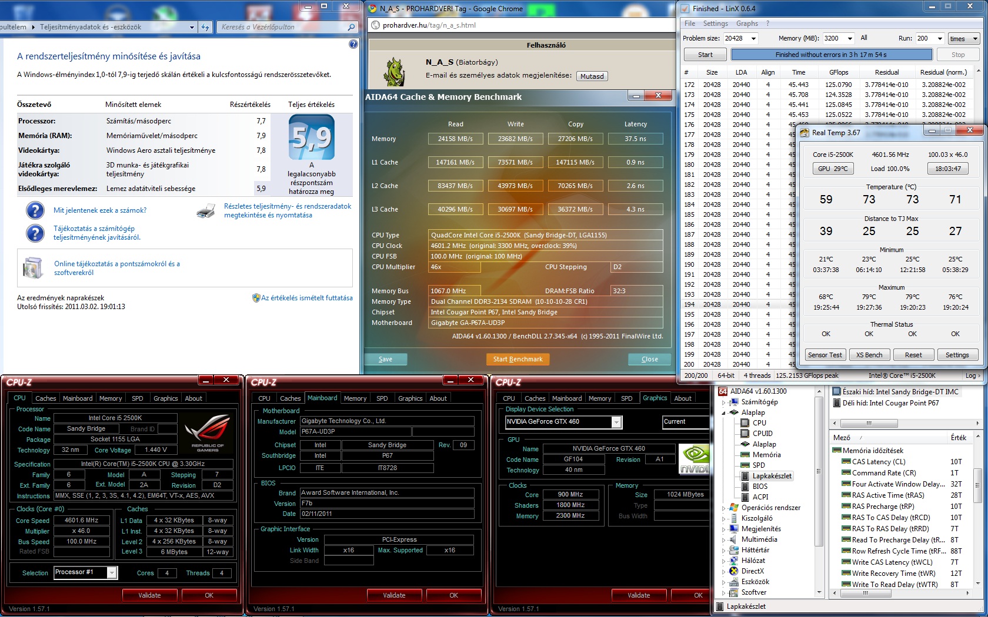This screenshot has width=988, height=617.
Task: Click the Sensor Test button in Real Temp
Action: (x=825, y=355)
